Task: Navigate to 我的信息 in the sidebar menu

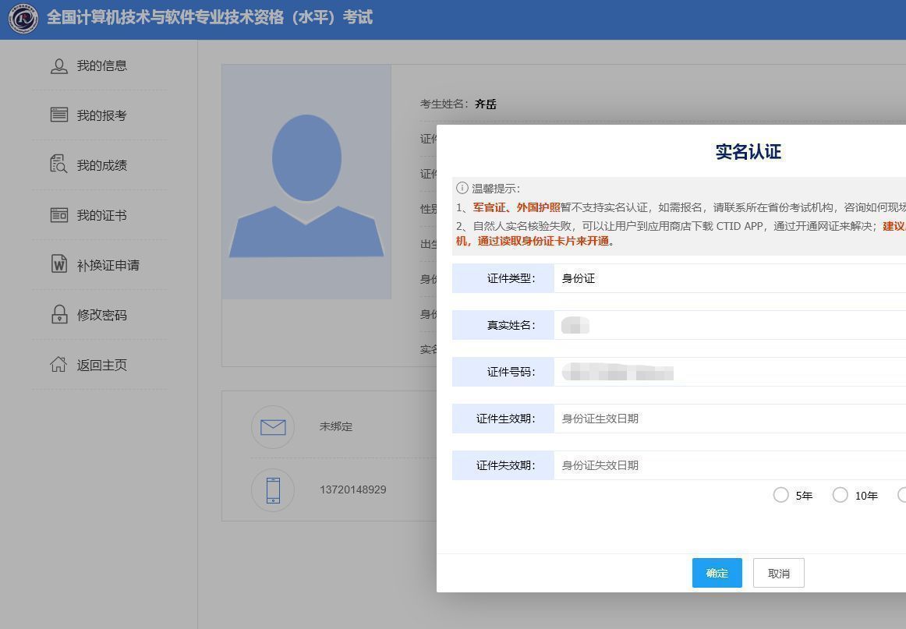Action: [x=60, y=65]
